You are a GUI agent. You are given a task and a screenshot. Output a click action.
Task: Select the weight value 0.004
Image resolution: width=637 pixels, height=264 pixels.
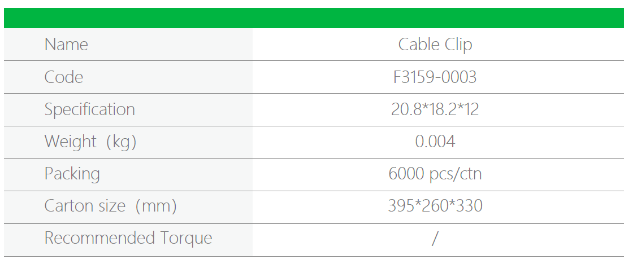pos(435,142)
